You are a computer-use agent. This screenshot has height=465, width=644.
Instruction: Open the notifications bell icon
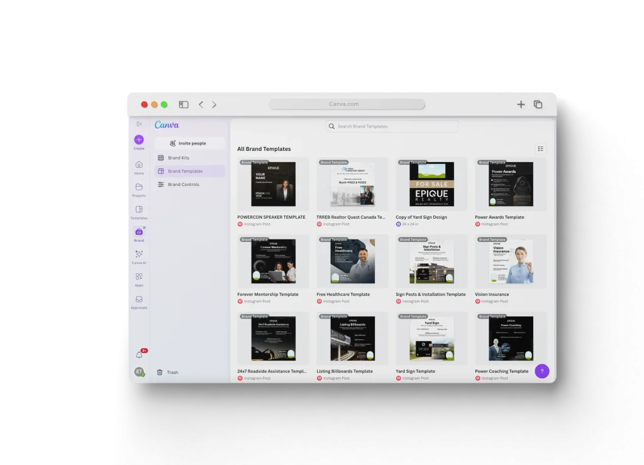140,355
